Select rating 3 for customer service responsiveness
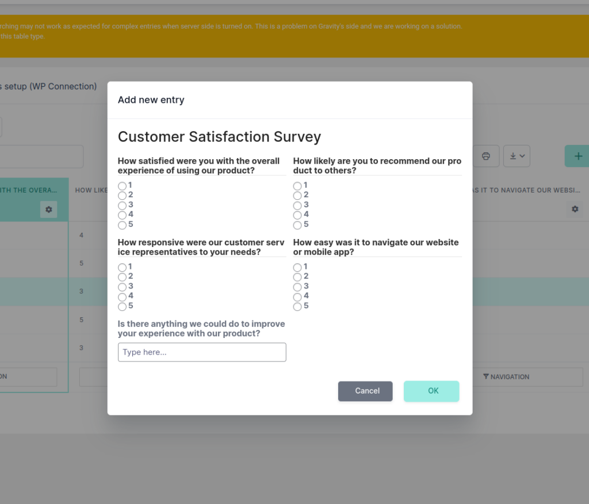The height and width of the screenshot is (504, 589). [123, 286]
